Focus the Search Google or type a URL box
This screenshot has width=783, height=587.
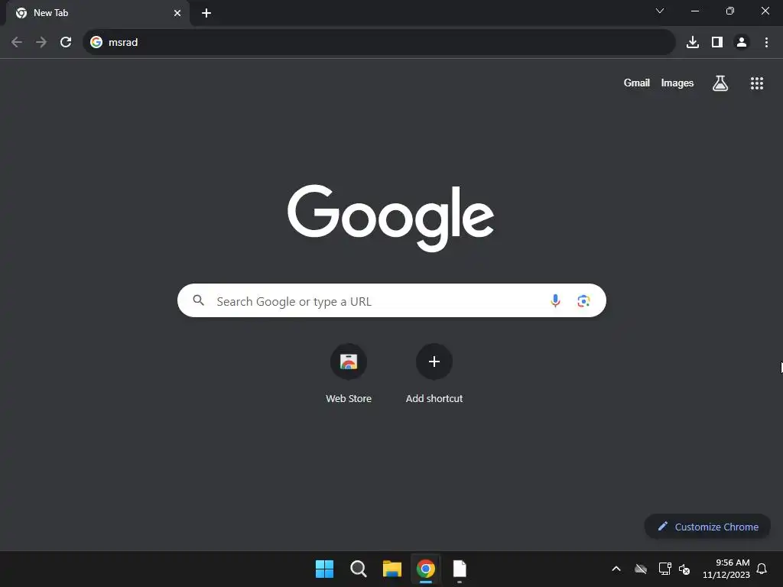pos(391,300)
